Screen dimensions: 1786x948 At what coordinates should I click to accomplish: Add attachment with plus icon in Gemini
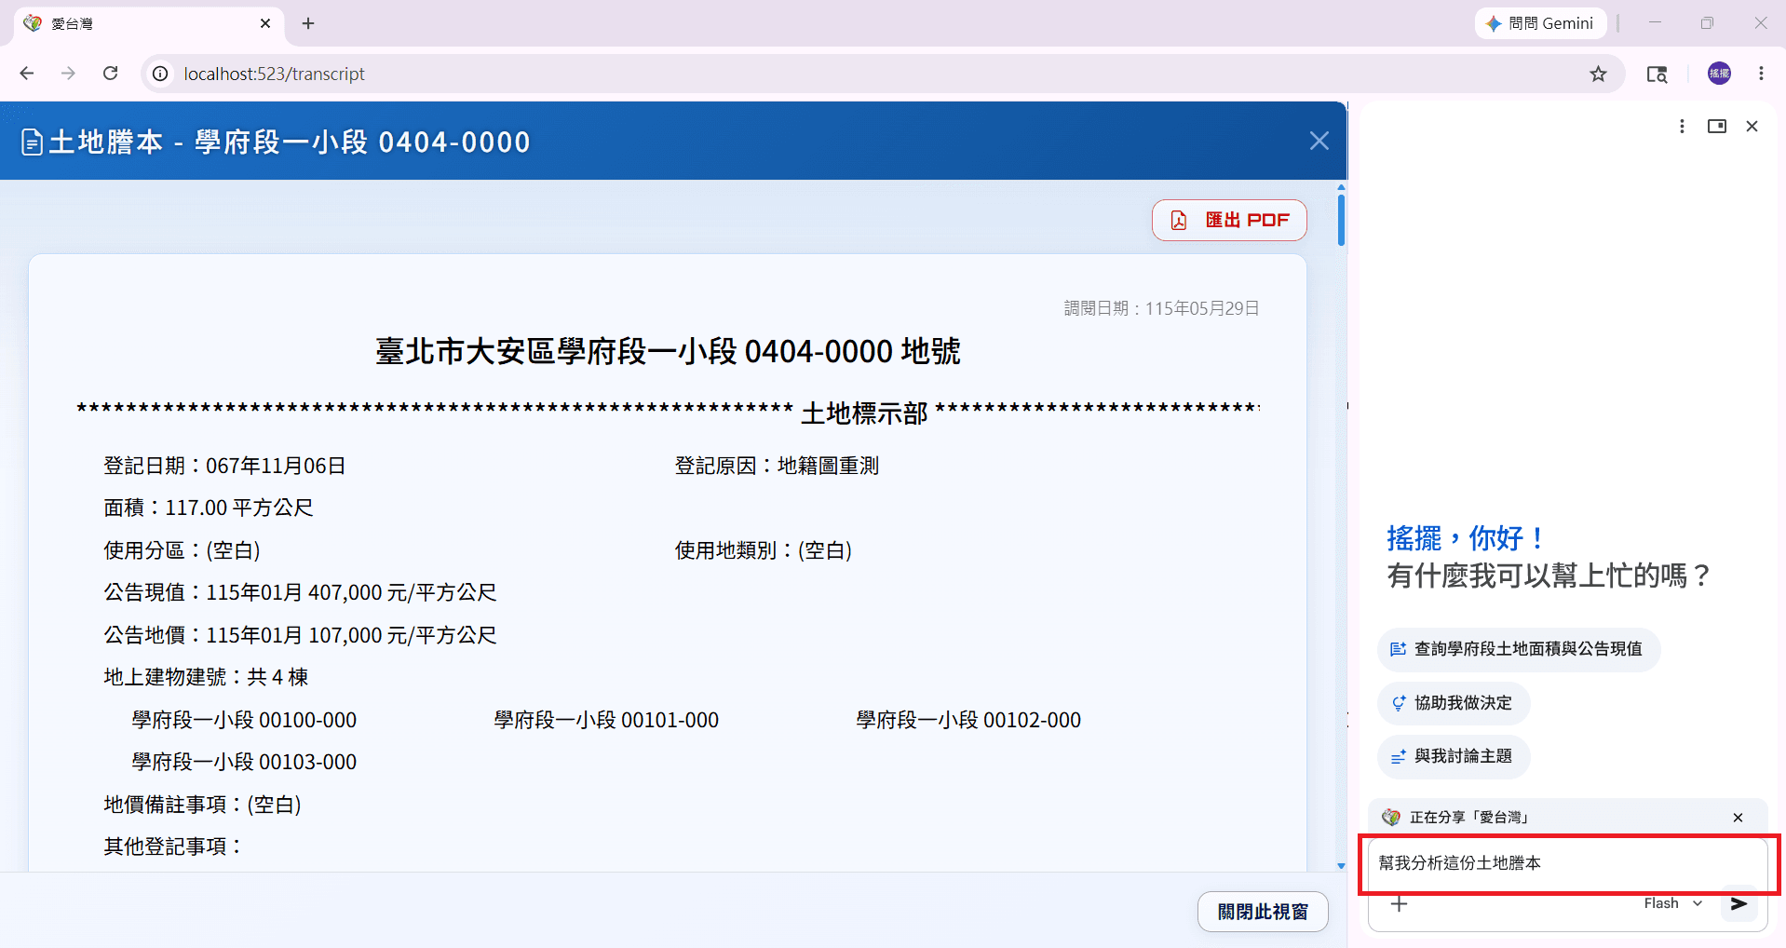(1399, 903)
